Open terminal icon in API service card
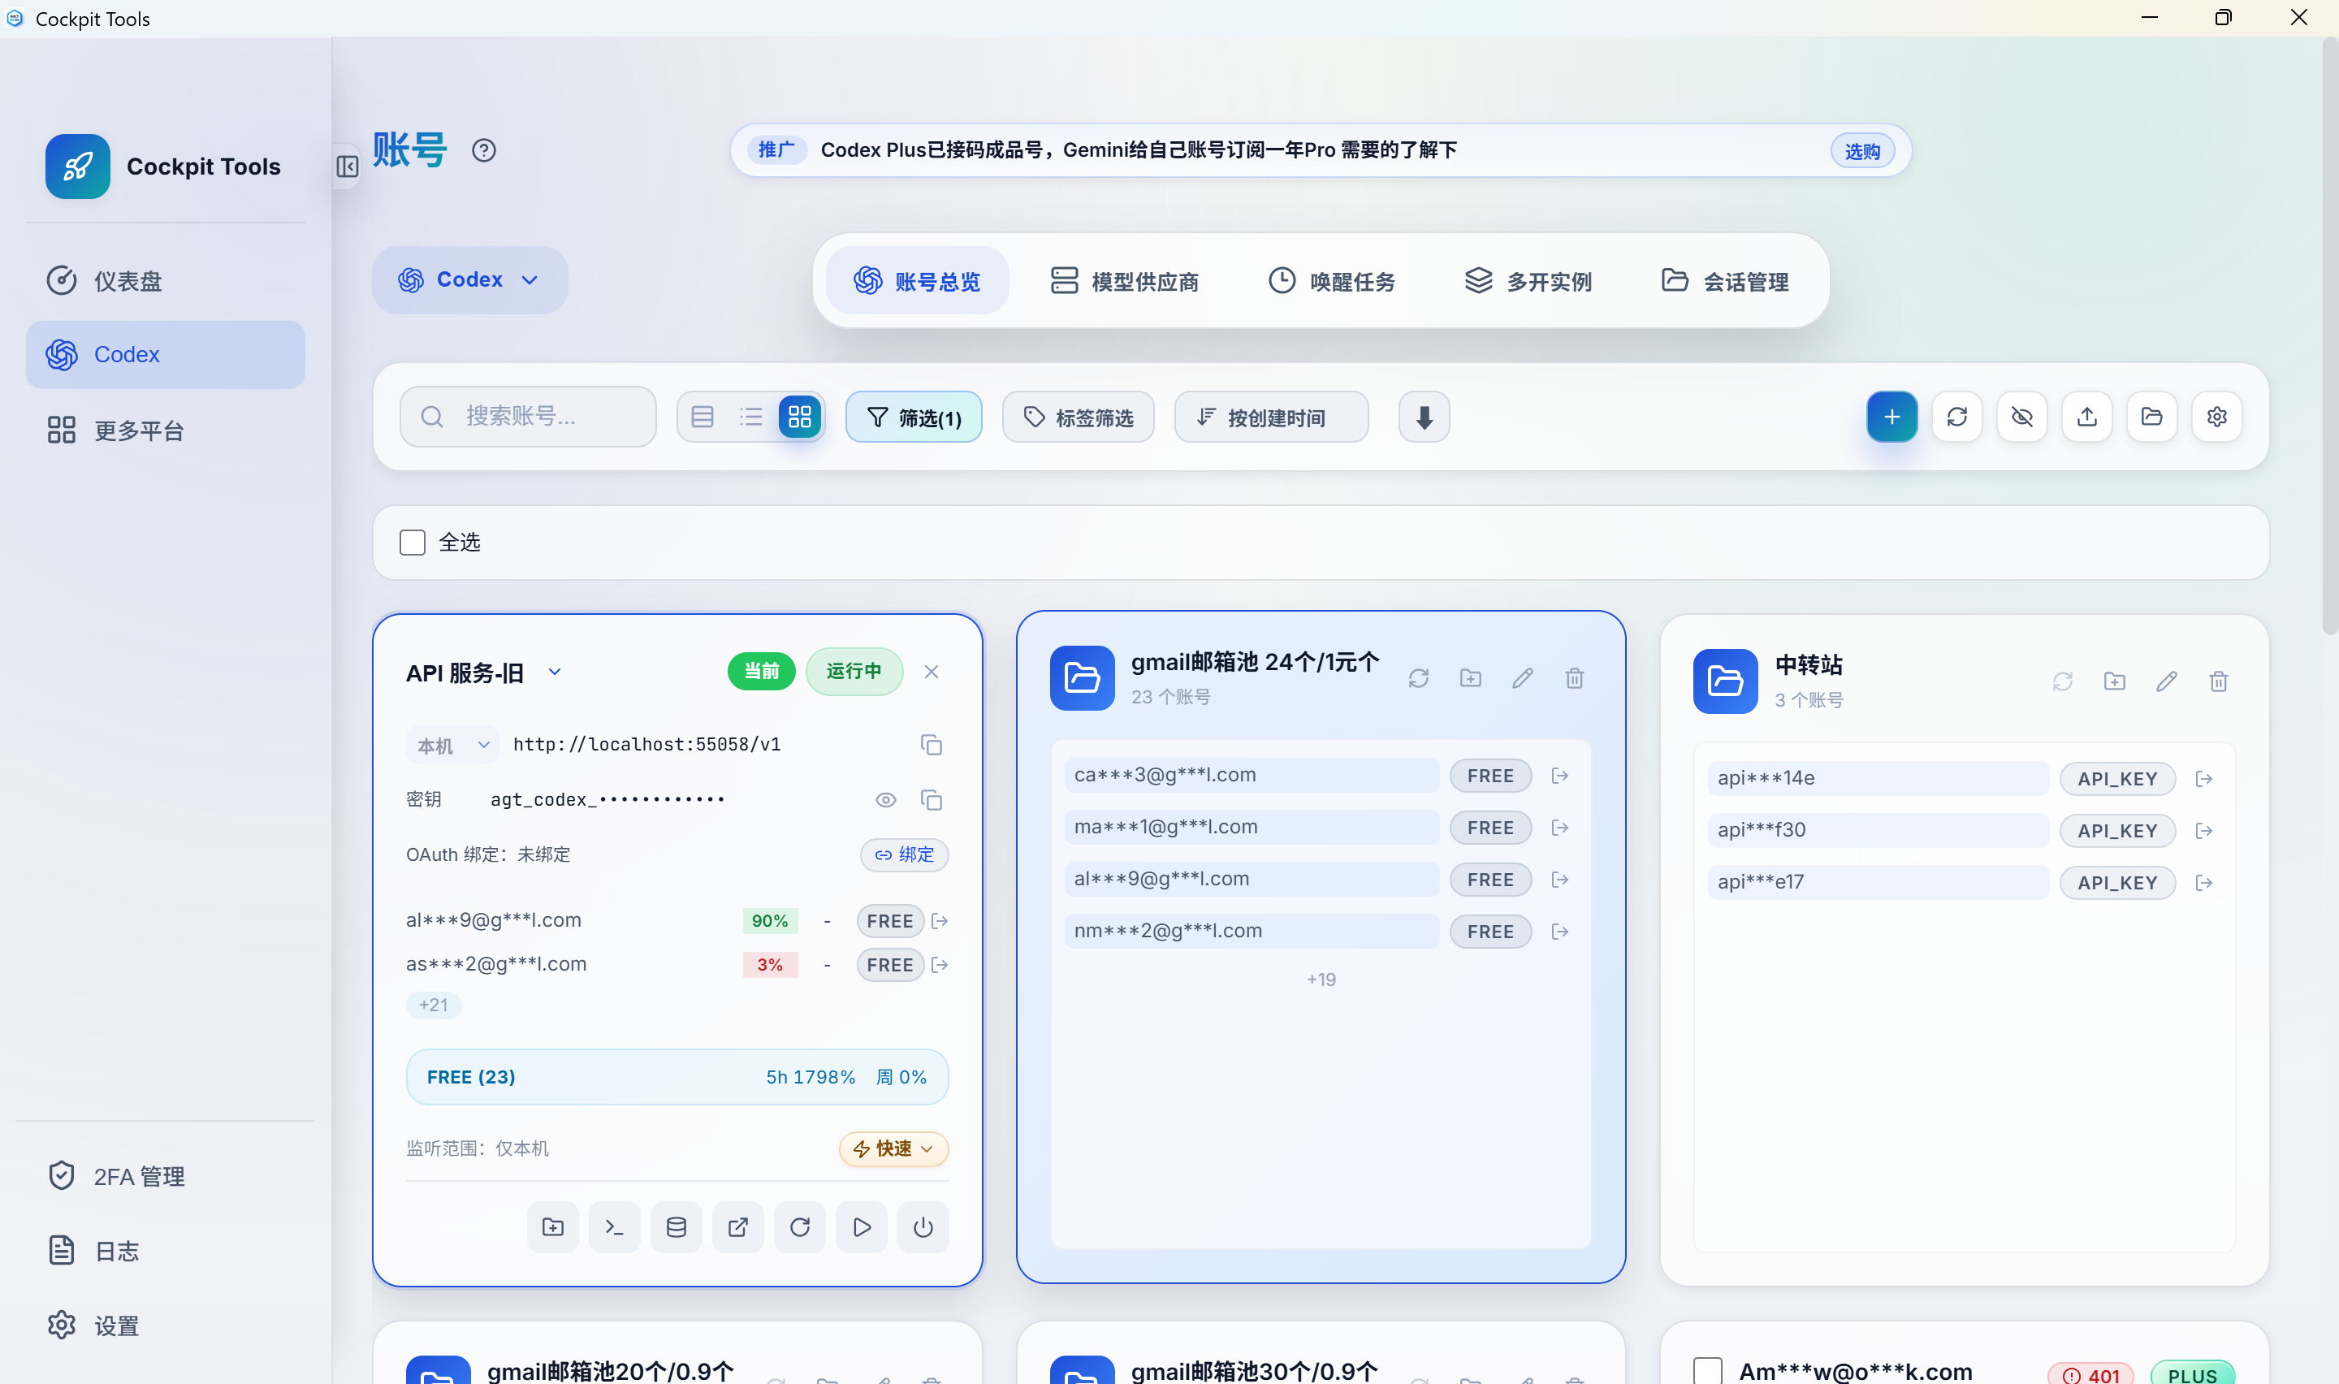 click(x=614, y=1227)
